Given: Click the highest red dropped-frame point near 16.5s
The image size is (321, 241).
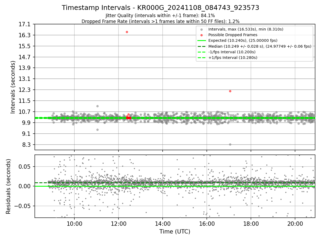Looking at the screenshot, I should (127, 32).
